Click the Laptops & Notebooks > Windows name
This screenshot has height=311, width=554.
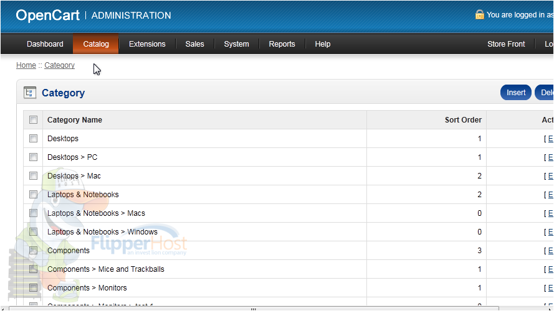pos(102,232)
